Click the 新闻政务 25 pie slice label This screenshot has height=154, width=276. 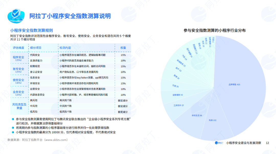181,63
